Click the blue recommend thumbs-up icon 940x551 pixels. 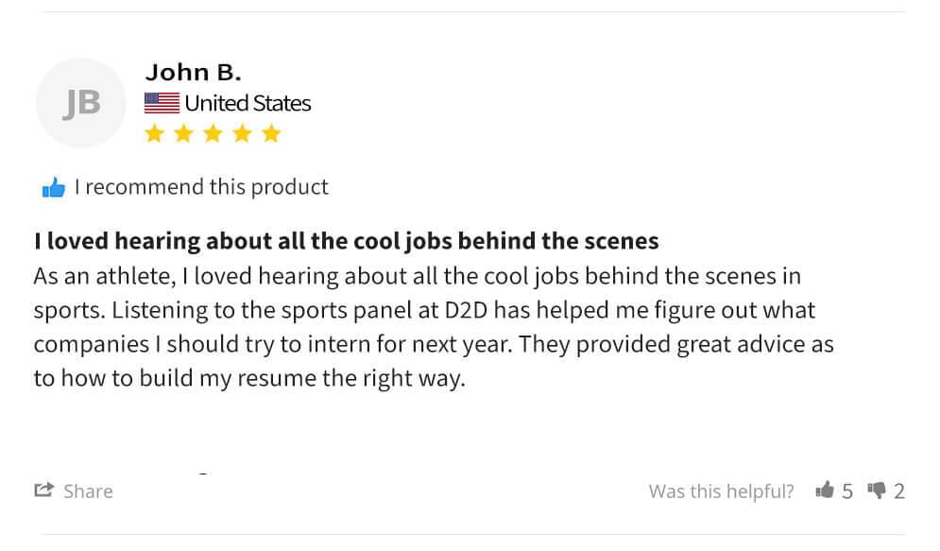pos(54,187)
